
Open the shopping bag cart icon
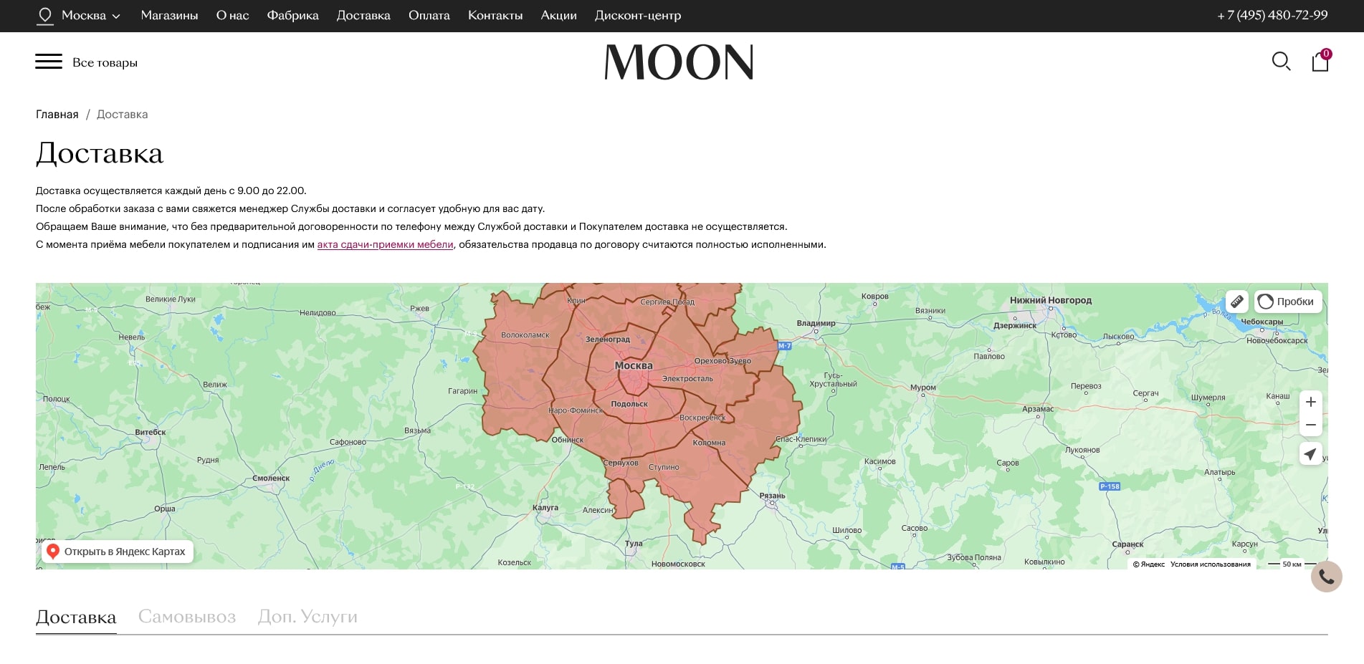coord(1320,62)
